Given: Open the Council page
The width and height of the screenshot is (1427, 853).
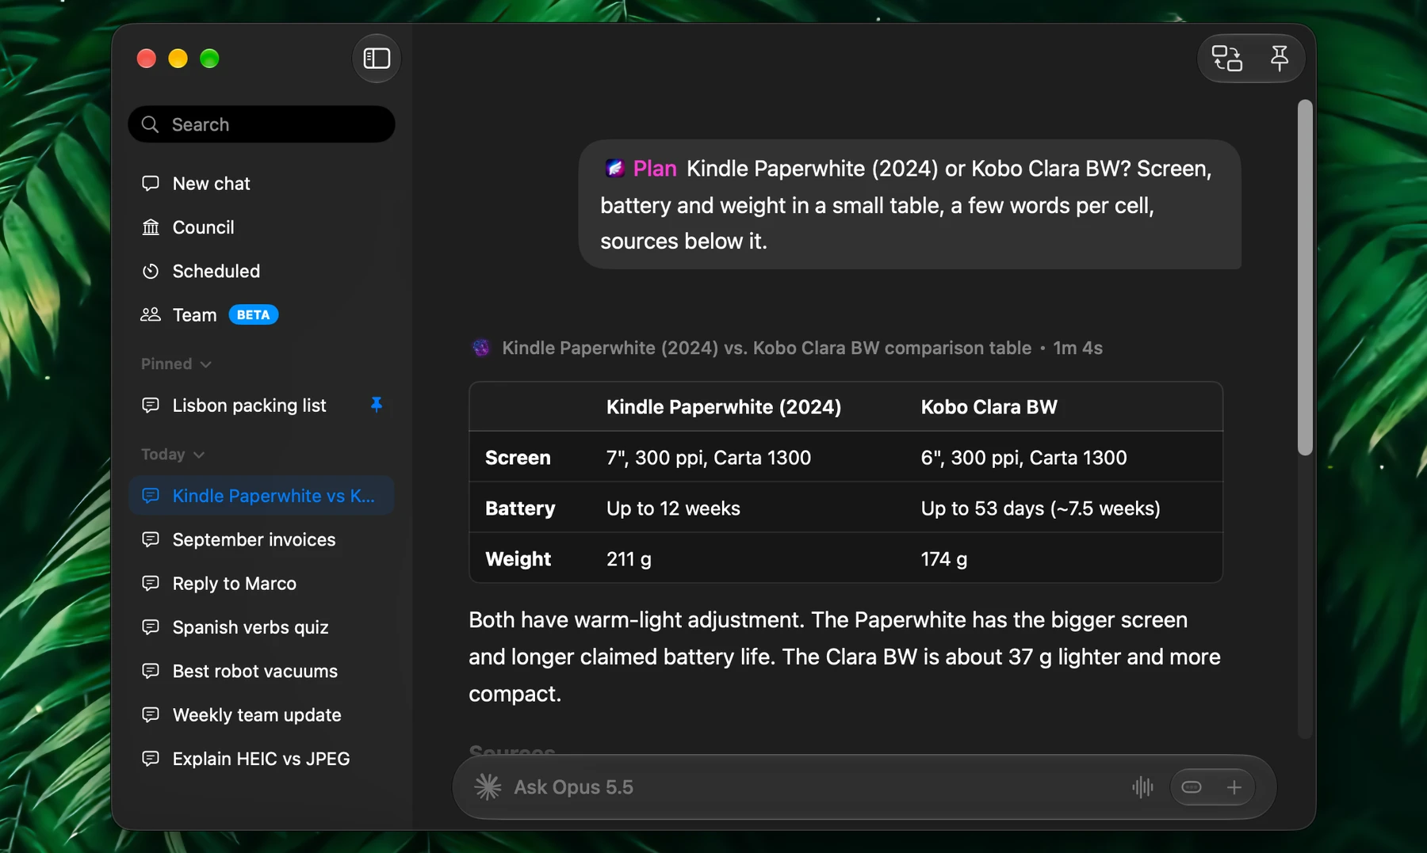Looking at the screenshot, I should tap(261, 227).
